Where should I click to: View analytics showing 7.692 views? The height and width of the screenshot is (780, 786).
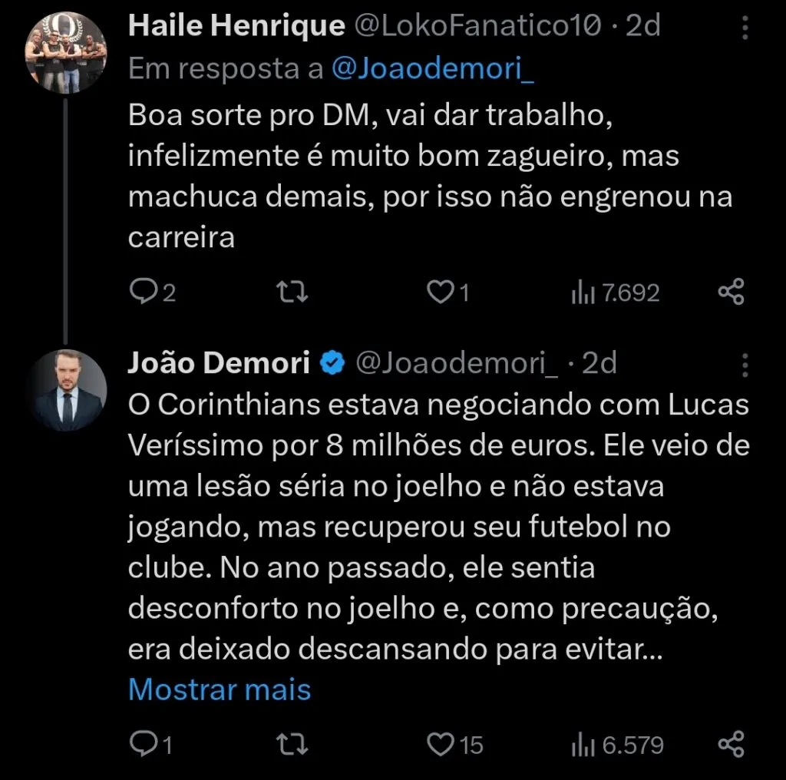tap(614, 292)
